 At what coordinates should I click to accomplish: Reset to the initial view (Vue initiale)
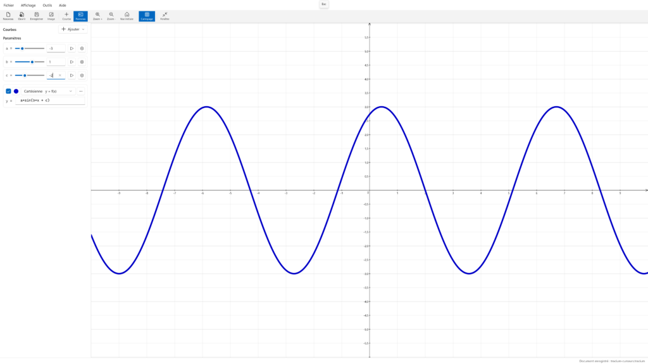(x=127, y=16)
